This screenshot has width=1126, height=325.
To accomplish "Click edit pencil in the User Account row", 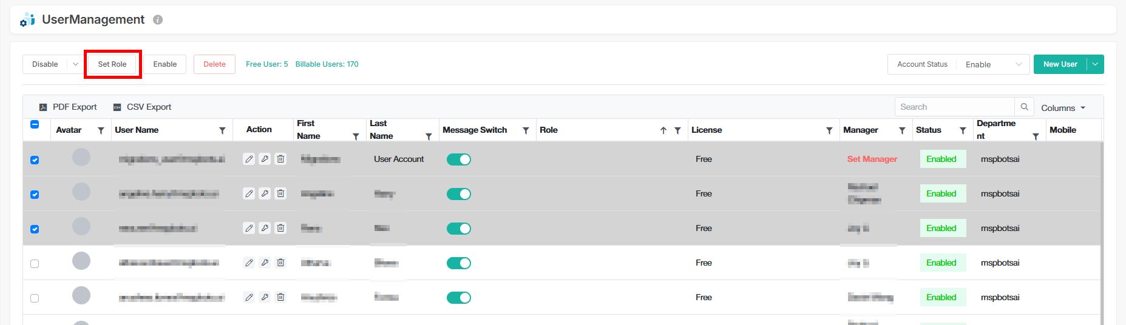I will (x=249, y=159).
